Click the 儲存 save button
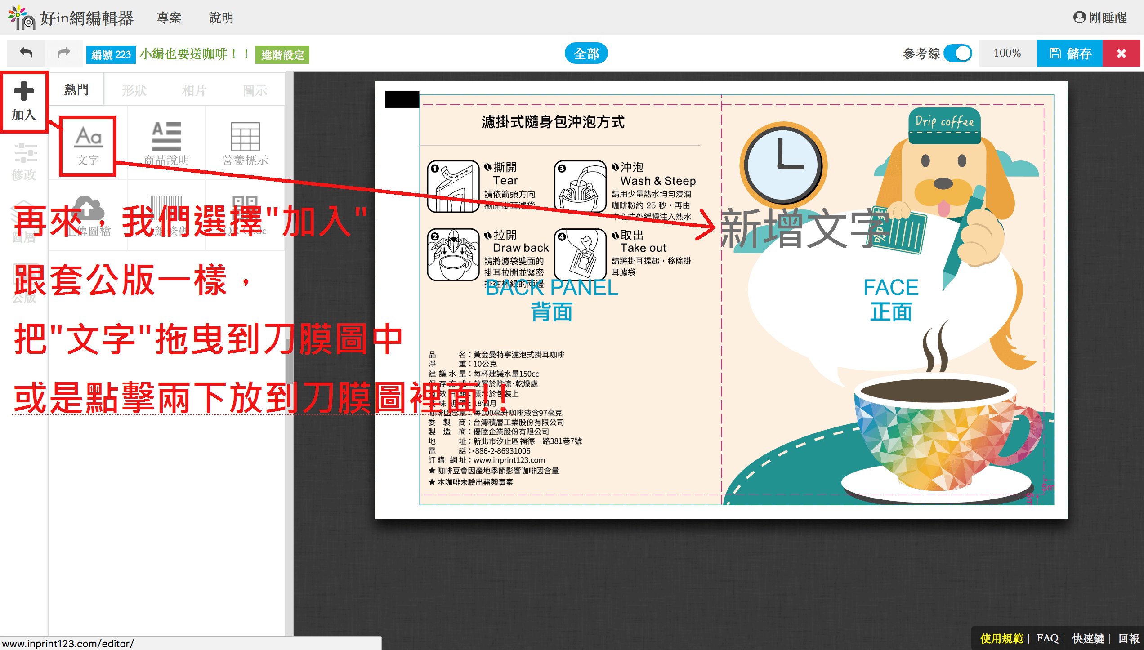Viewport: 1144px width, 650px height. coord(1069,53)
